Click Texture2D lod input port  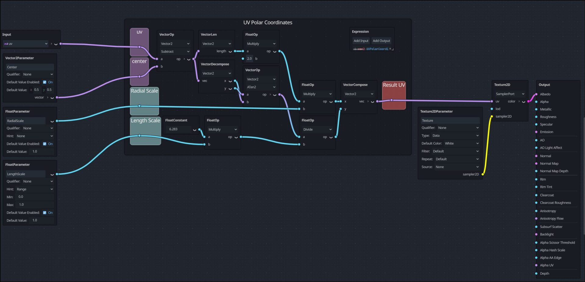[x=492, y=109]
